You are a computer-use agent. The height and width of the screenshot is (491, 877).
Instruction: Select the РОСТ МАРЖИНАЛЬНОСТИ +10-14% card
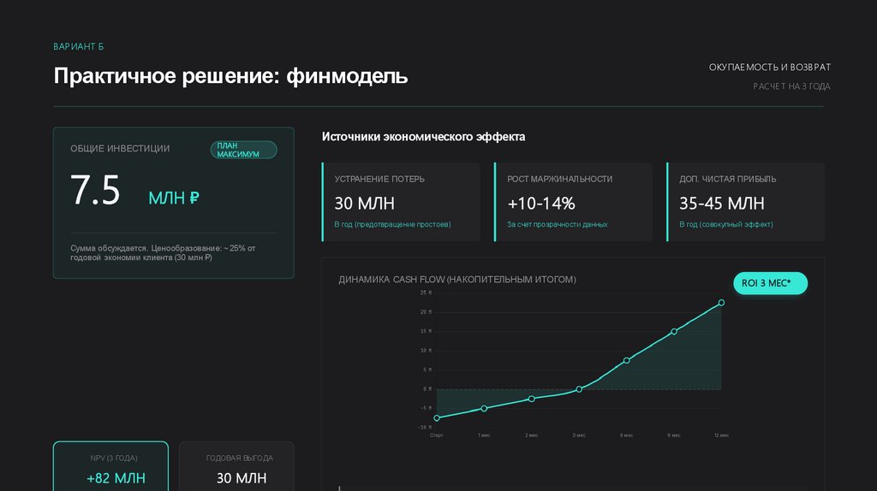click(x=573, y=202)
